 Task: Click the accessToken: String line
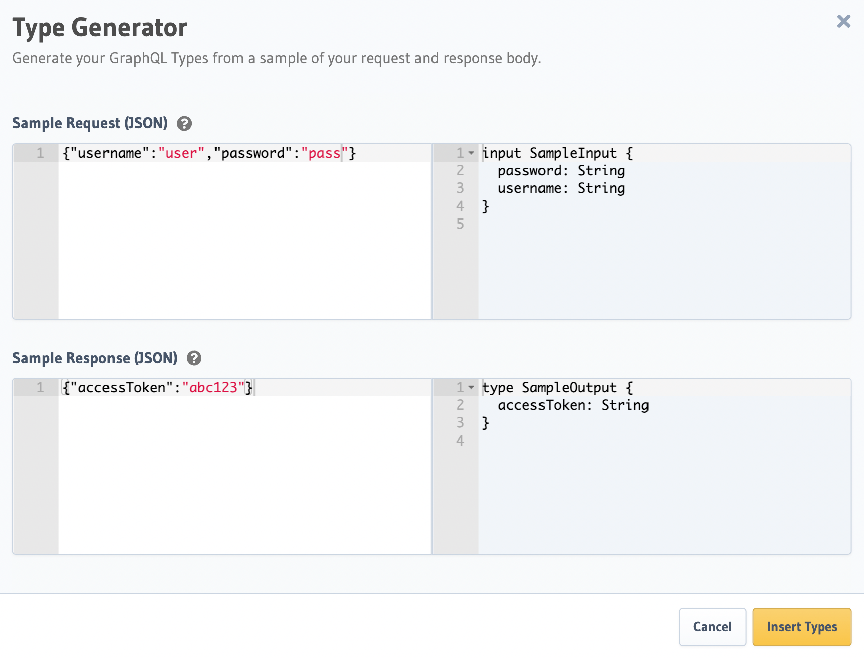(573, 405)
